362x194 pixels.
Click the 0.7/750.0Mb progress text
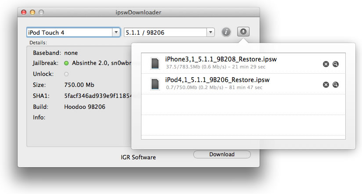click(x=214, y=87)
